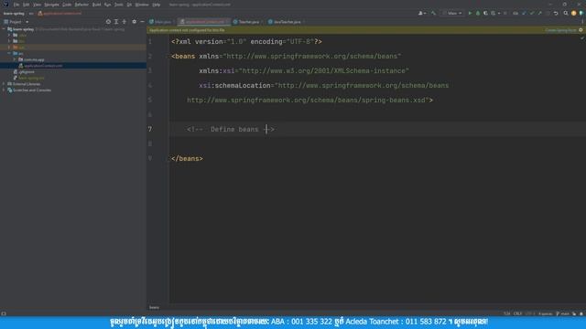The width and height of the screenshot is (586, 329).
Task: Click the undo/rollback arrow in the toolbar
Action: (x=556, y=13)
